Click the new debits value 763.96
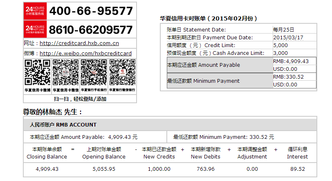 (x=206, y=169)
